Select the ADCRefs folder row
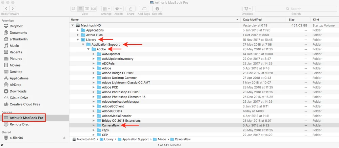 coord(204,64)
